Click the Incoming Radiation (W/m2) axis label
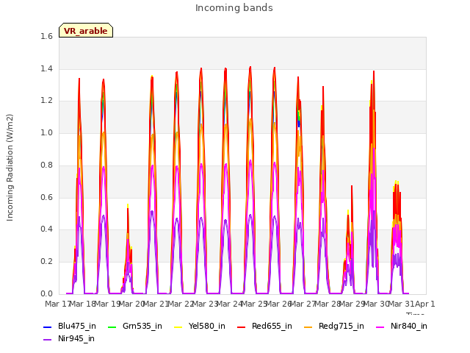This screenshot has height=353, width=470. pyautogui.click(x=10, y=168)
